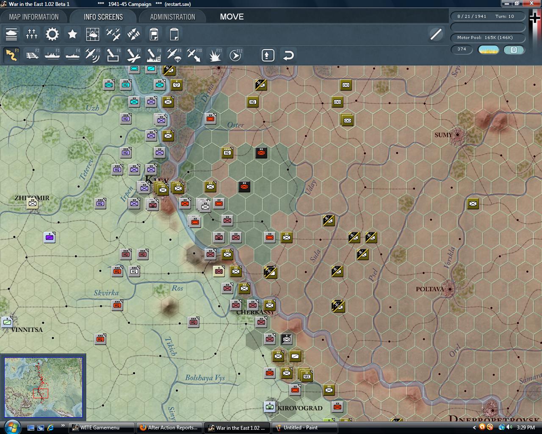Select black counter beside the olive XXXX HQ
Image resolution: width=542 pixels, height=434 pixels.
[x=261, y=153]
